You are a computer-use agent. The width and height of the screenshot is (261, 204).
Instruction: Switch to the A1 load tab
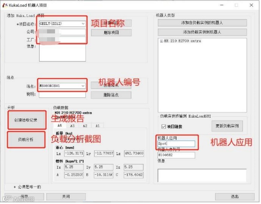[x=97, y=126]
